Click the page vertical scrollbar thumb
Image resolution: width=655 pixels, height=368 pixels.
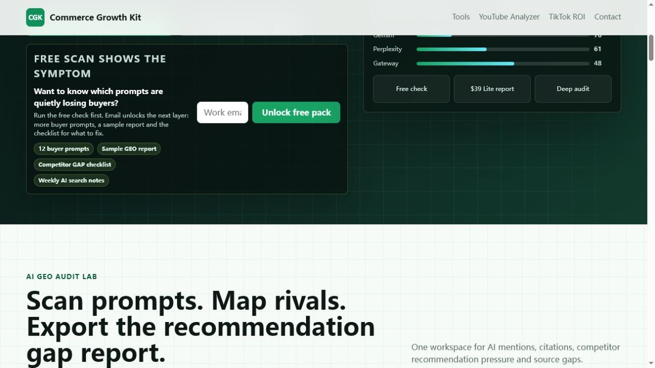[x=651, y=48]
